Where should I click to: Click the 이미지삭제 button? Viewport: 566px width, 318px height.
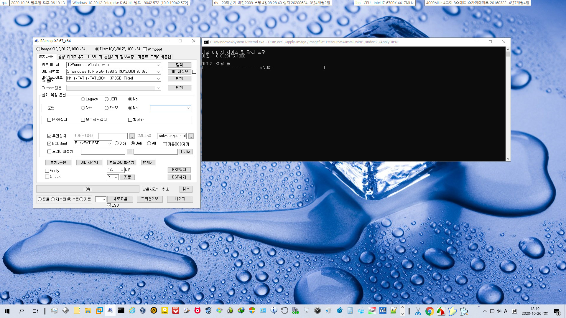pos(89,163)
